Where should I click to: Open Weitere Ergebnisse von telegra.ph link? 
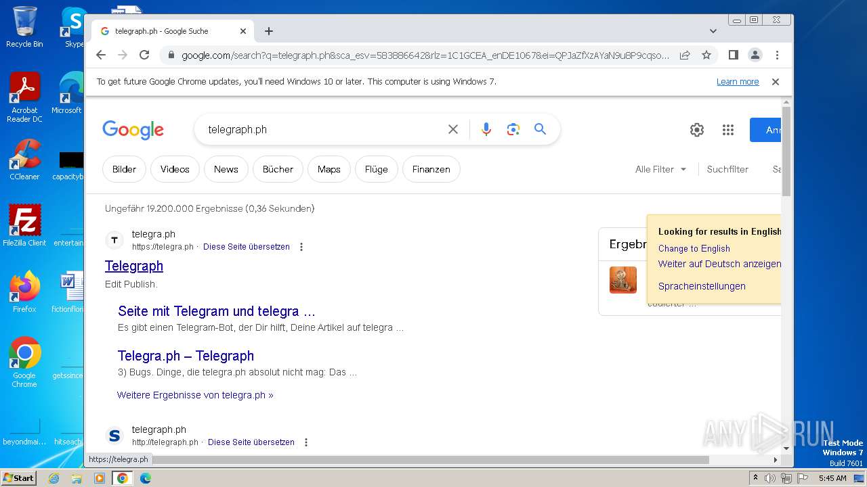click(x=195, y=395)
